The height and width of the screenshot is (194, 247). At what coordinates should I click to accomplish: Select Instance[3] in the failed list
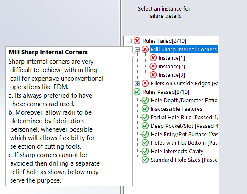pyautogui.click(x=172, y=75)
